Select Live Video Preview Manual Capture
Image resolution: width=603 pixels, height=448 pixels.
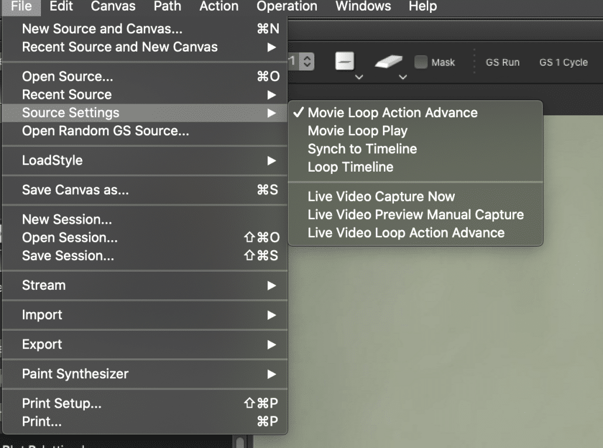(415, 214)
